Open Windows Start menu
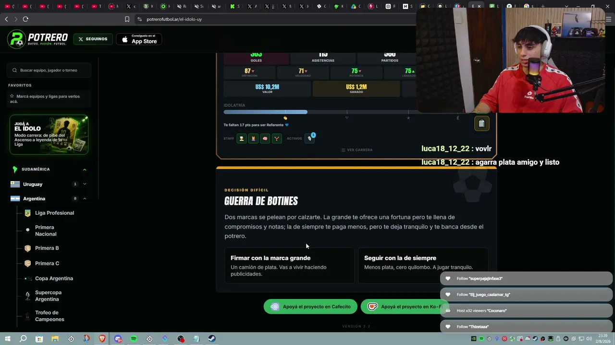The height and width of the screenshot is (345, 615). click(x=8, y=339)
